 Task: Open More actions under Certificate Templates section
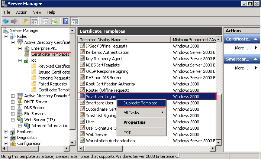[242, 48]
